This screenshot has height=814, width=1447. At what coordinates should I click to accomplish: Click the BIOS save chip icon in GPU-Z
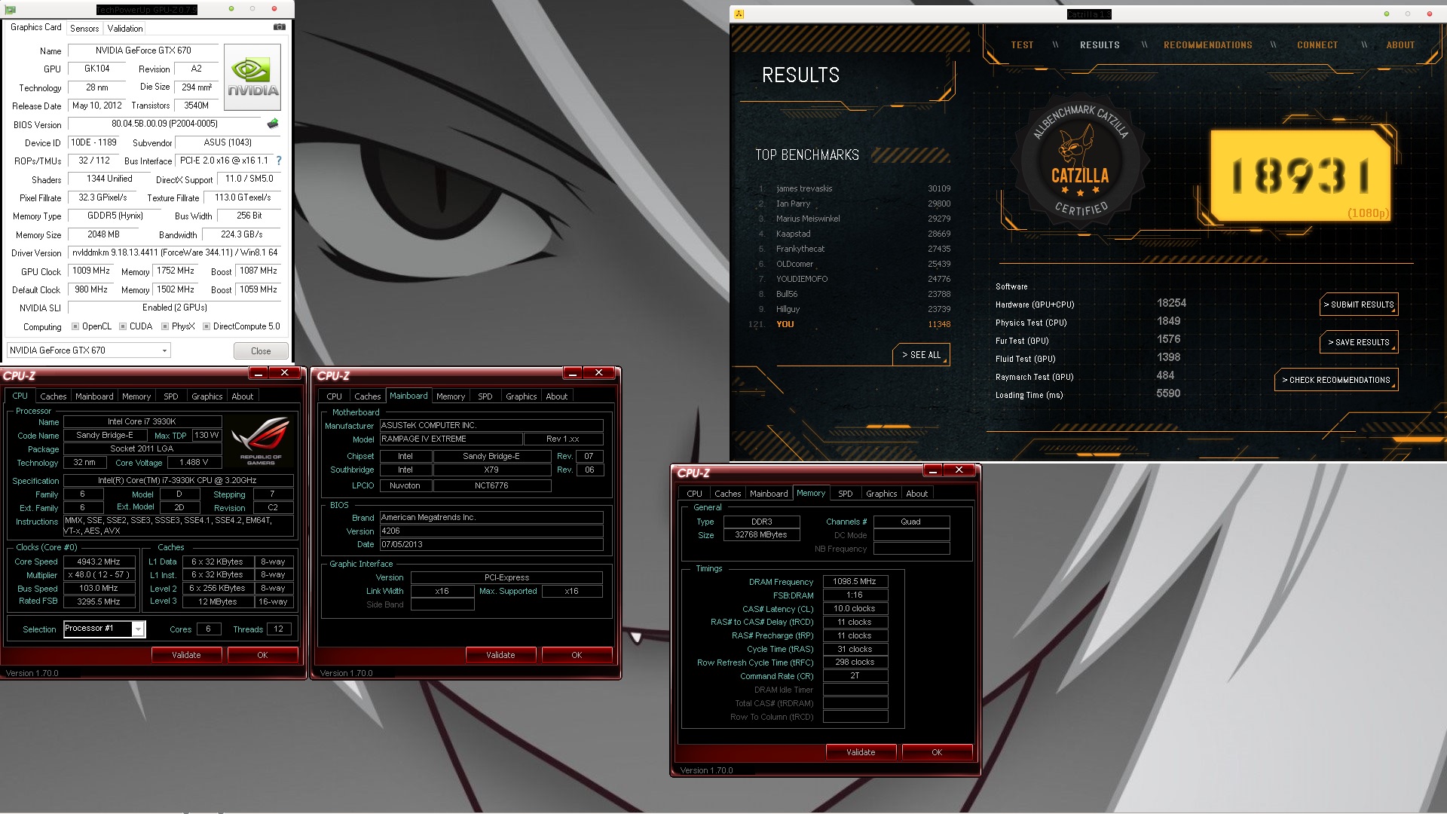273,124
